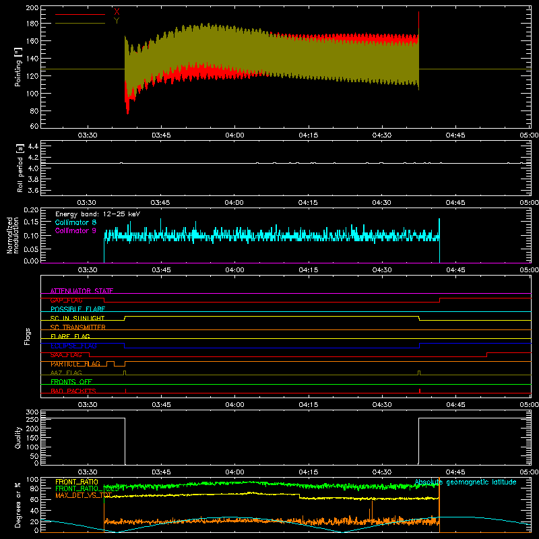Click the 200 value on Pointing axis
Image resolution: width=539 pixels, height=539 pixels.
32,8
